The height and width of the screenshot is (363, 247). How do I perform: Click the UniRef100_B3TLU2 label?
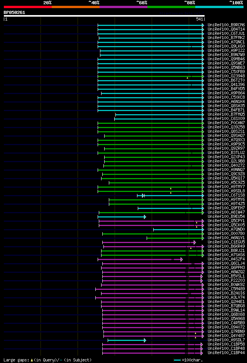(226, 152)
